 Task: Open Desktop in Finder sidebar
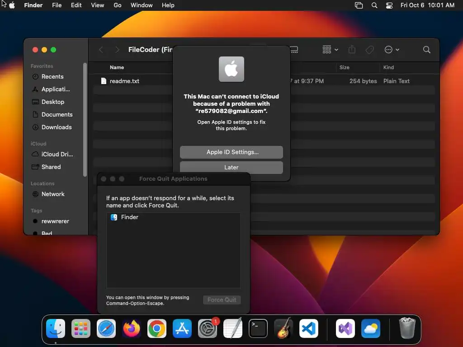tap(53, 102)
